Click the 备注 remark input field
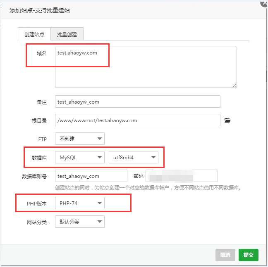This screenshot has height=267, width=268. point(137,102)
